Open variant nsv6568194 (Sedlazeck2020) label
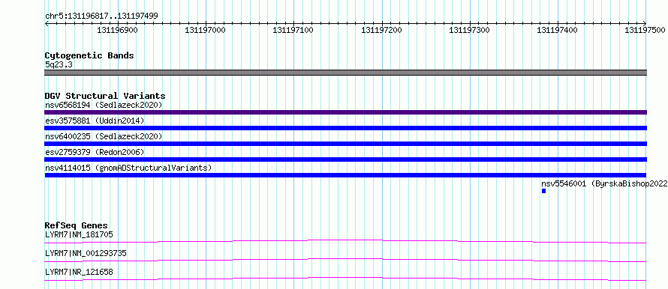The height and width of the screenshot is (289, 668). [x=104, y=105]
